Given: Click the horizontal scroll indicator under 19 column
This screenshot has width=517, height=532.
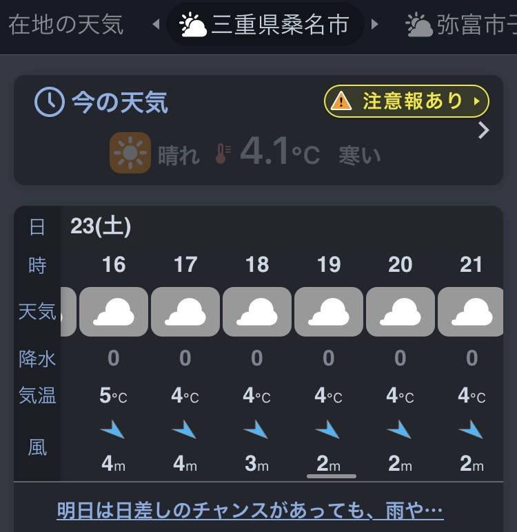Looking at the screenshot, I should (332, 476).
